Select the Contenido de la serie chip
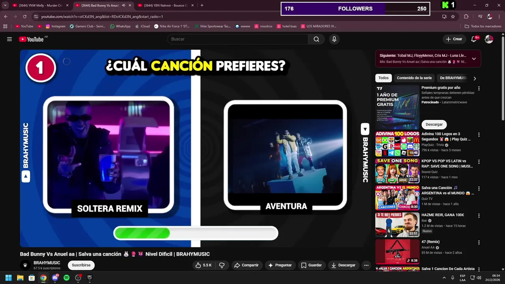This screenshot has width=505, height=284. coord(414,78)
